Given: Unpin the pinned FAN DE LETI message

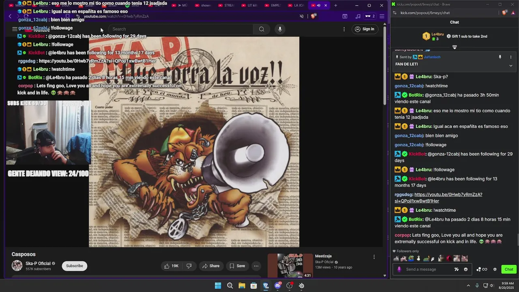Looking at the screenshot, I should click(x=500, y=57).
